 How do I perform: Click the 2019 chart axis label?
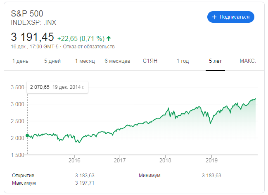point(211,160)
